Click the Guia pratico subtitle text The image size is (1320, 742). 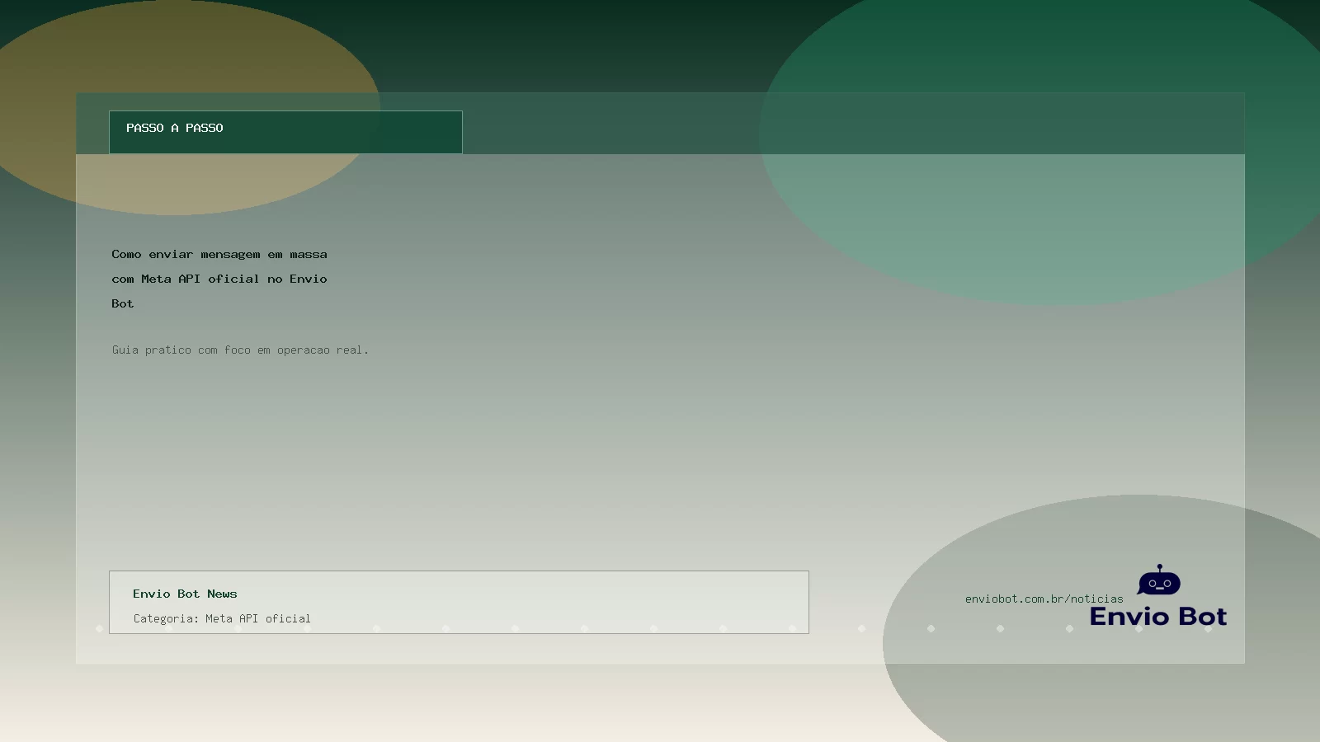240,350
